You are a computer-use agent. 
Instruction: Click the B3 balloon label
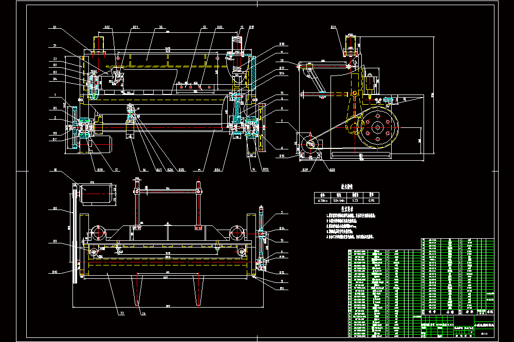55,72
